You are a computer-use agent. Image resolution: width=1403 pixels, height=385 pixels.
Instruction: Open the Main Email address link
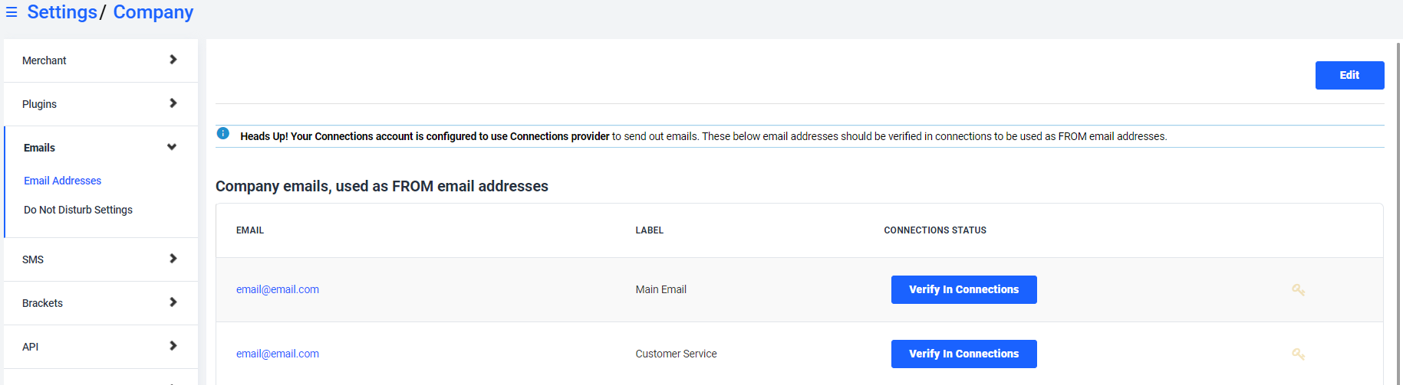(278, 289)
